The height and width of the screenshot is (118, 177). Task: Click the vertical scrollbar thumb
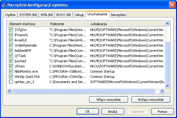tap(167, 62)
